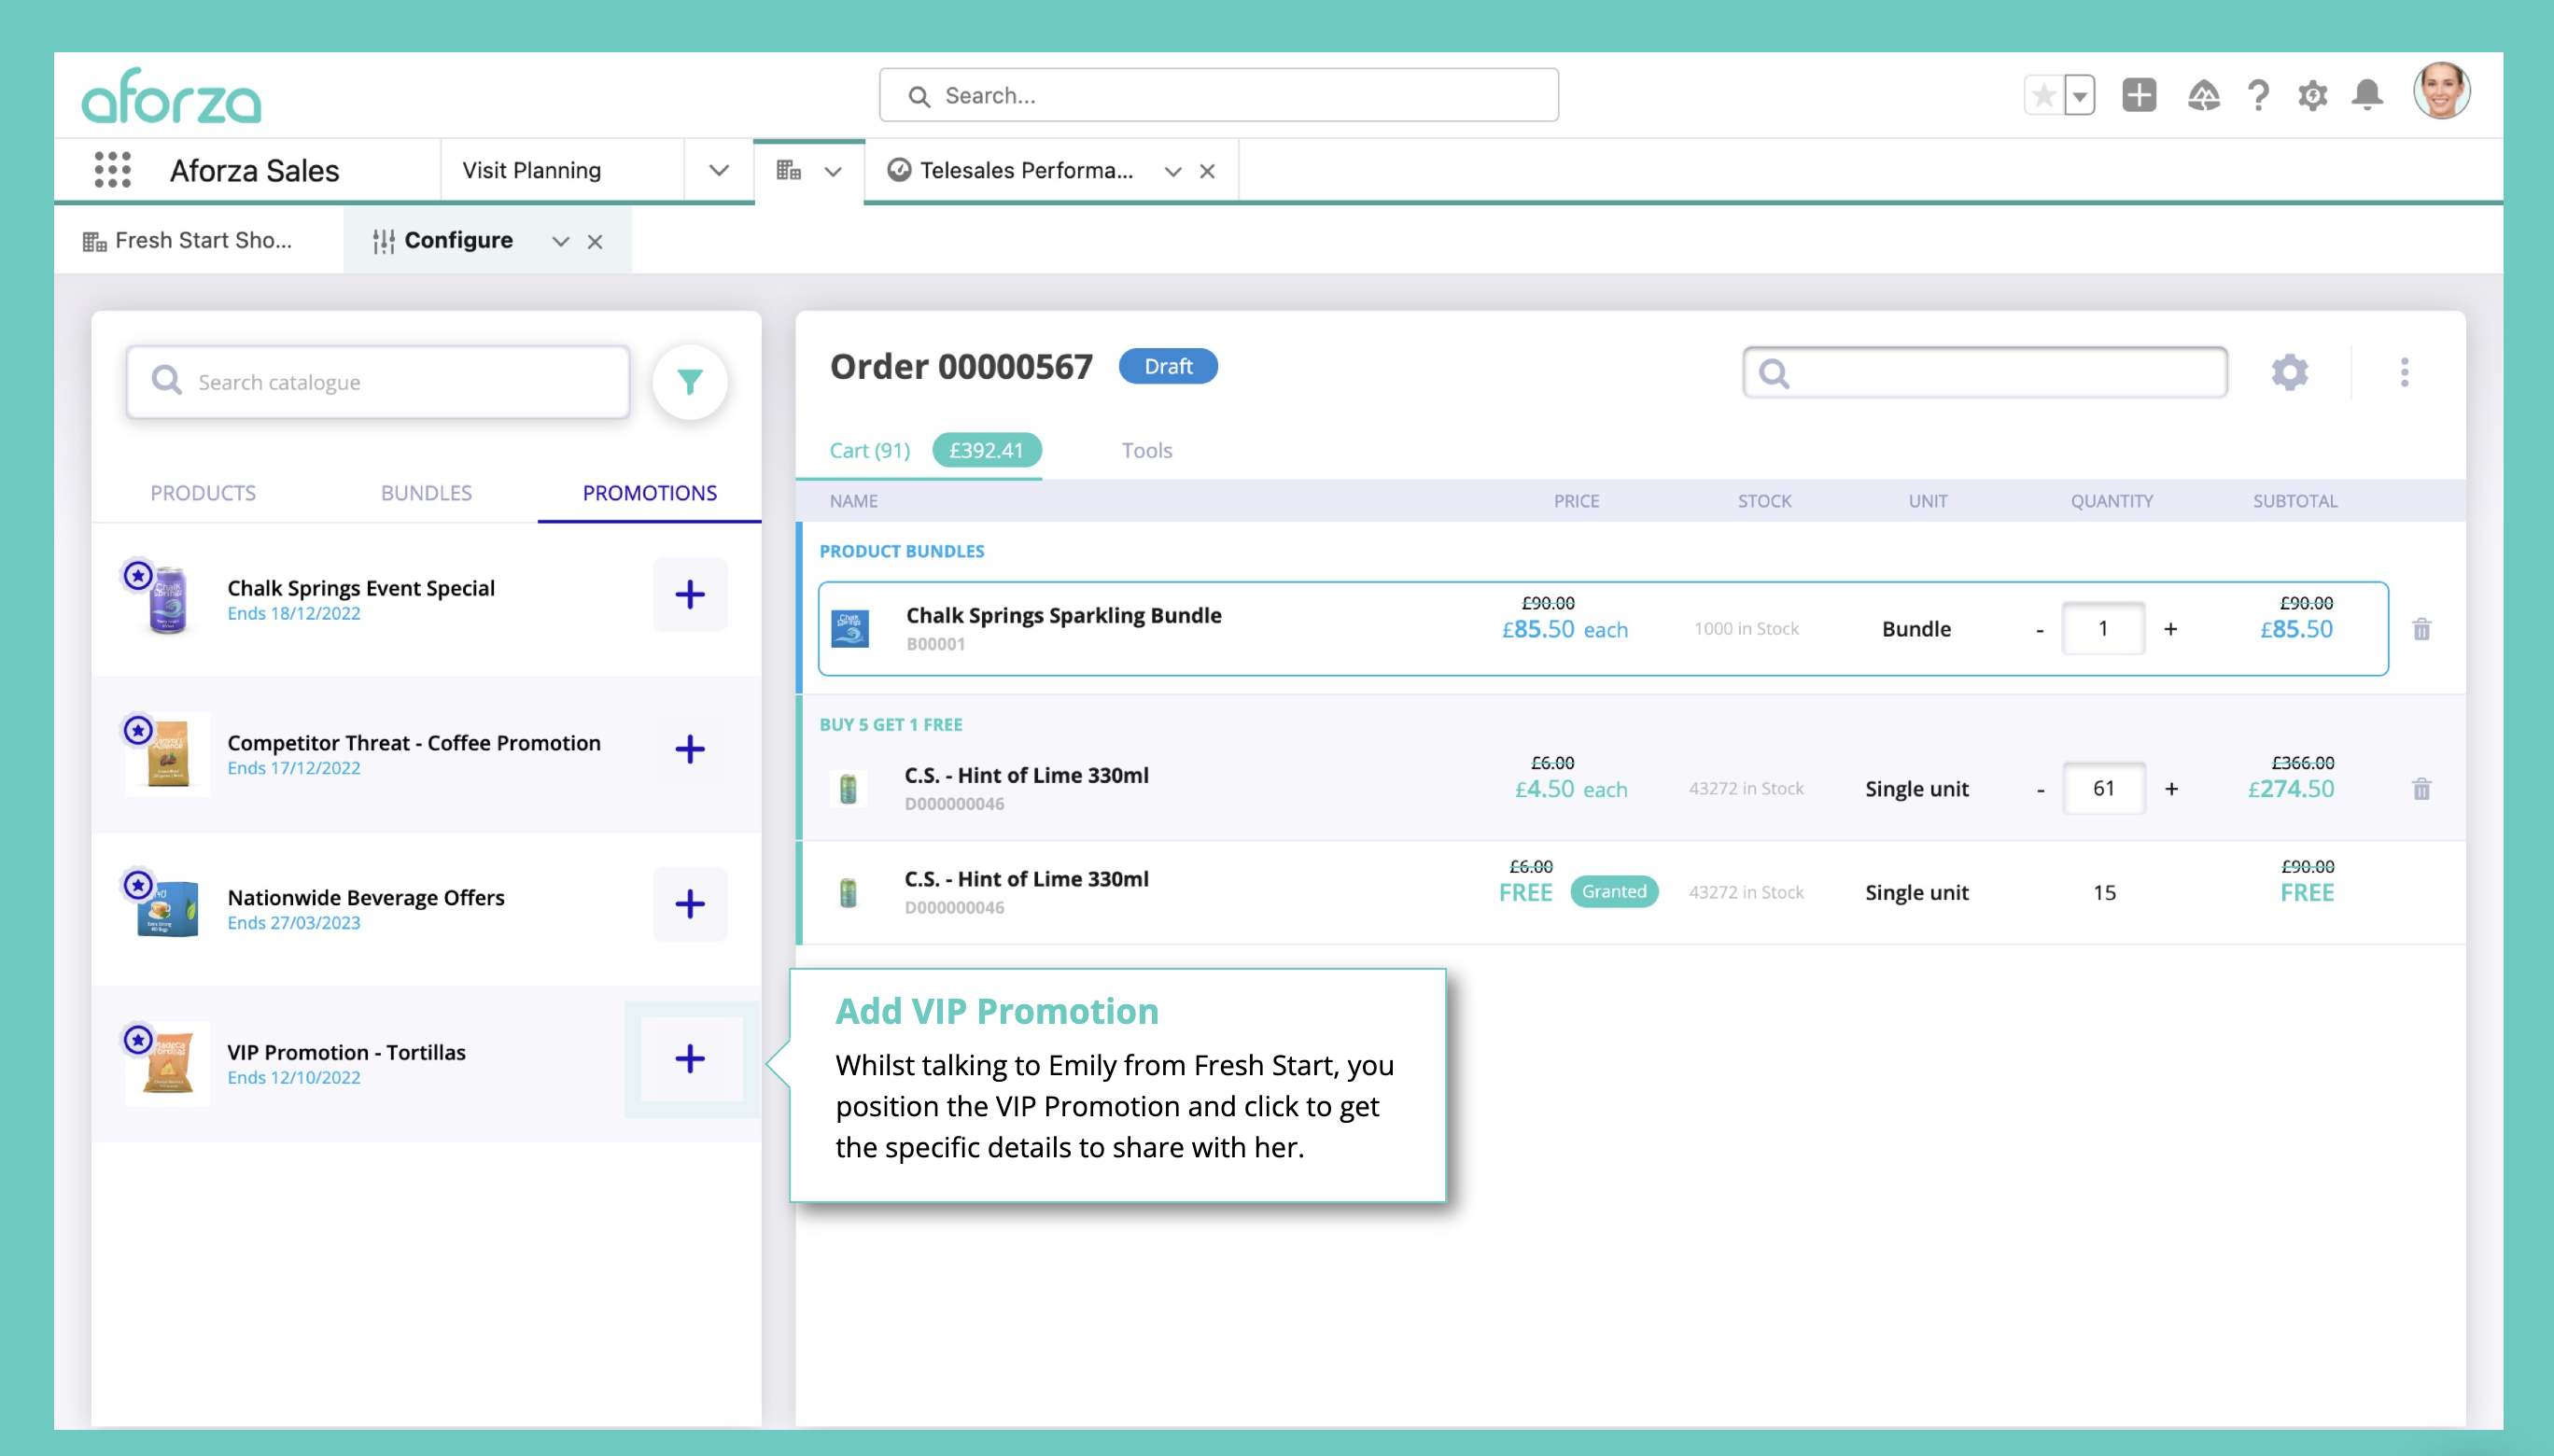
Task: Expand the favorites list dropdown arrow
Action: click(2080, 96)
